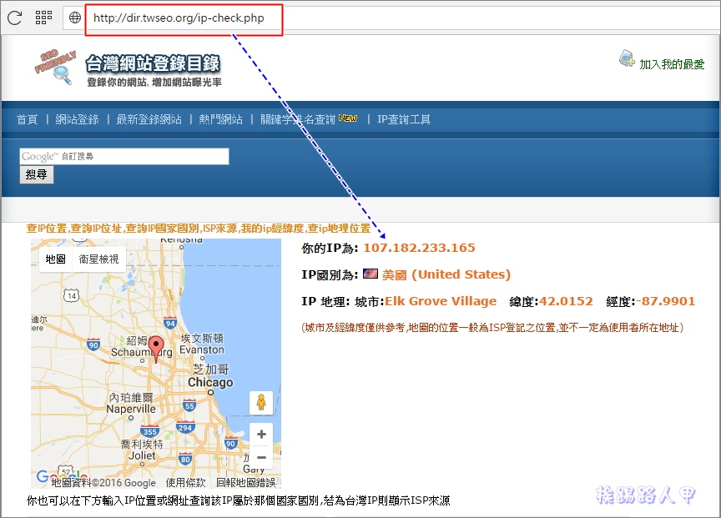Zoom in the map with plus button

click(261, 435)
